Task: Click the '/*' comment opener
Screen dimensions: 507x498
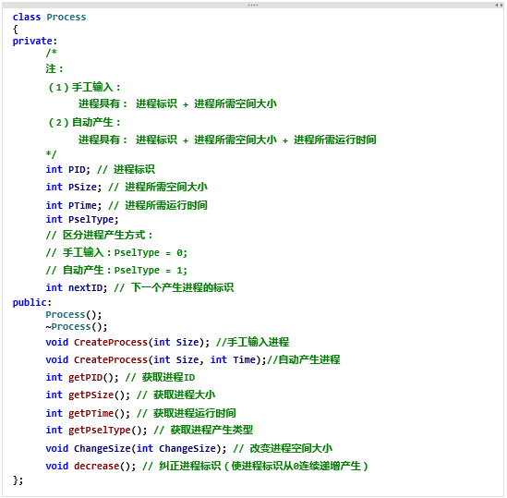Action: [51, 53]
